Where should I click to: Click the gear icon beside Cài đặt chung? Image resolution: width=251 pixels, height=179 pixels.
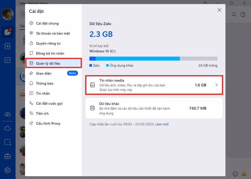[31, 23]
